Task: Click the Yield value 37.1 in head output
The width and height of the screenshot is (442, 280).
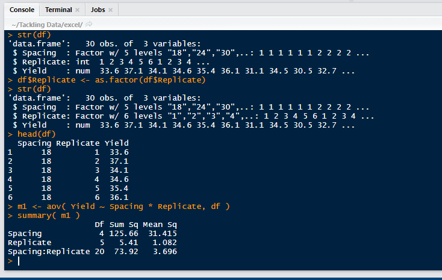Action: click(119, 161)
